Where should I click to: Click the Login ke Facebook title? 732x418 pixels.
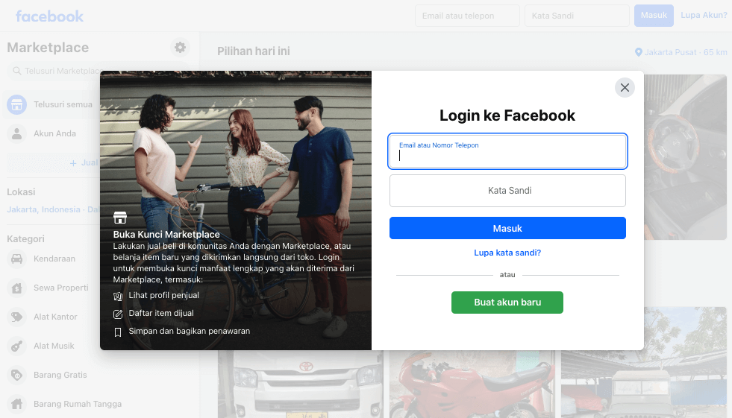point(507,115)
